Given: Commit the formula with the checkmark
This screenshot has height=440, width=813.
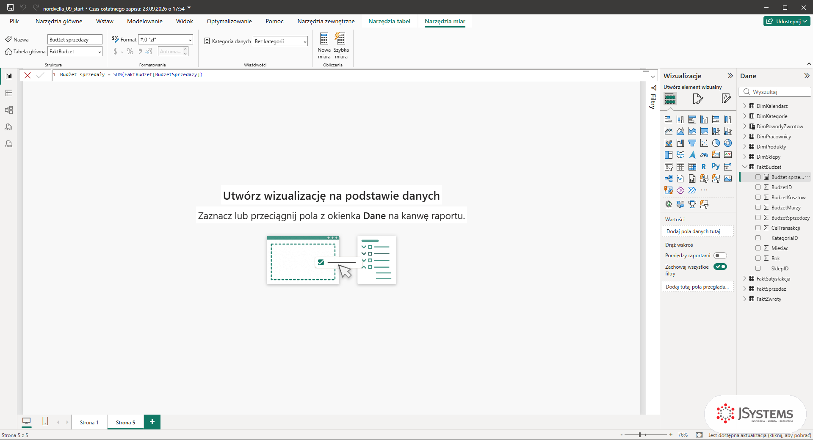Looking at the screenshot, I should click(40, 75).
